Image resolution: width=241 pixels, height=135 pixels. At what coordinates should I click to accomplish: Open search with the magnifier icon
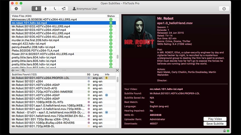(23, 70)
